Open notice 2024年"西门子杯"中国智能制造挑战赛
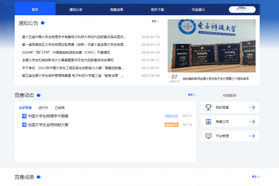 coord(66,53)
